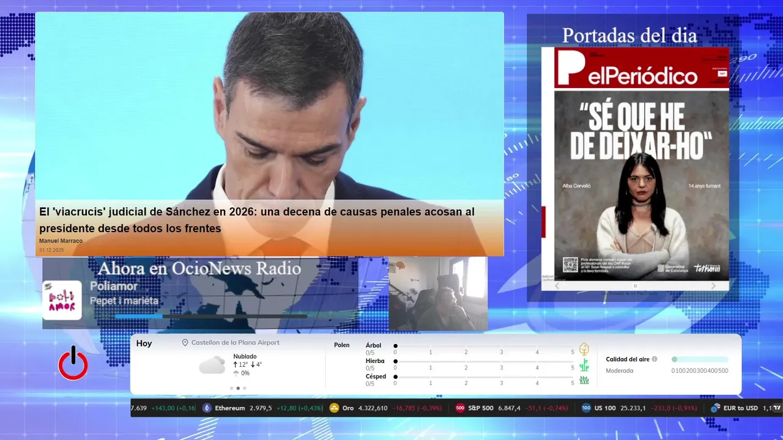Screen dimensions: 783x440
Task: Click the air quality Moderada bar
Action: pos(700,359)
